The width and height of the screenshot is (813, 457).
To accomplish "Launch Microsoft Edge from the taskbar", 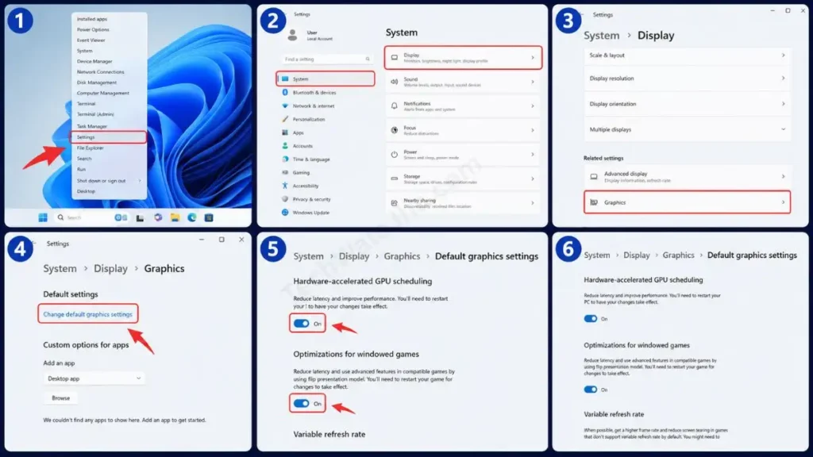I will click(192, 217).
